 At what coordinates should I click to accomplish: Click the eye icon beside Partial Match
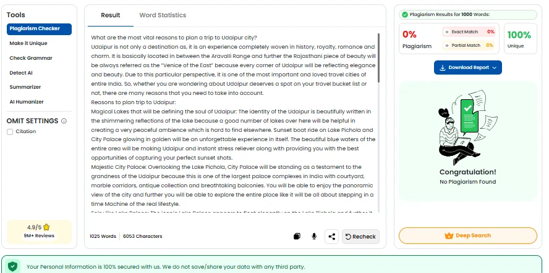point(447,45)
